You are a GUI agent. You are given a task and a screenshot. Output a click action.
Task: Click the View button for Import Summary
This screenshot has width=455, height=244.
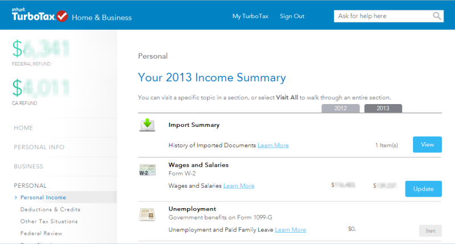coord(427,144)
